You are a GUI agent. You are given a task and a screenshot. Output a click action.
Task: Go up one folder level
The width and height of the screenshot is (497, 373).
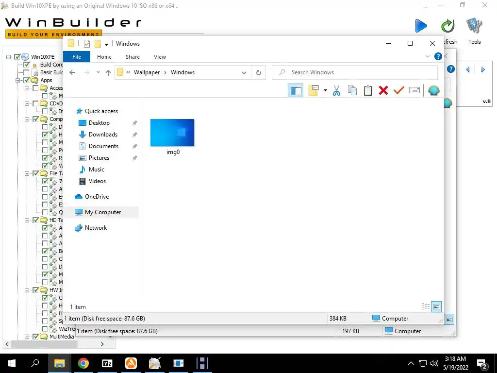point(108,73)
